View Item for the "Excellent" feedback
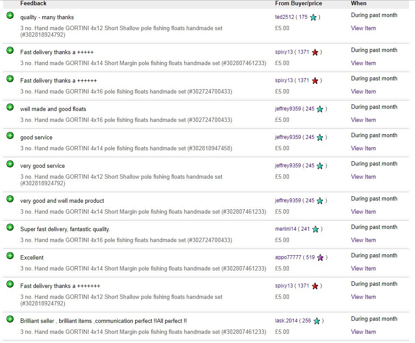Viewport: 415px width, 343px height. tap(363, 269)
